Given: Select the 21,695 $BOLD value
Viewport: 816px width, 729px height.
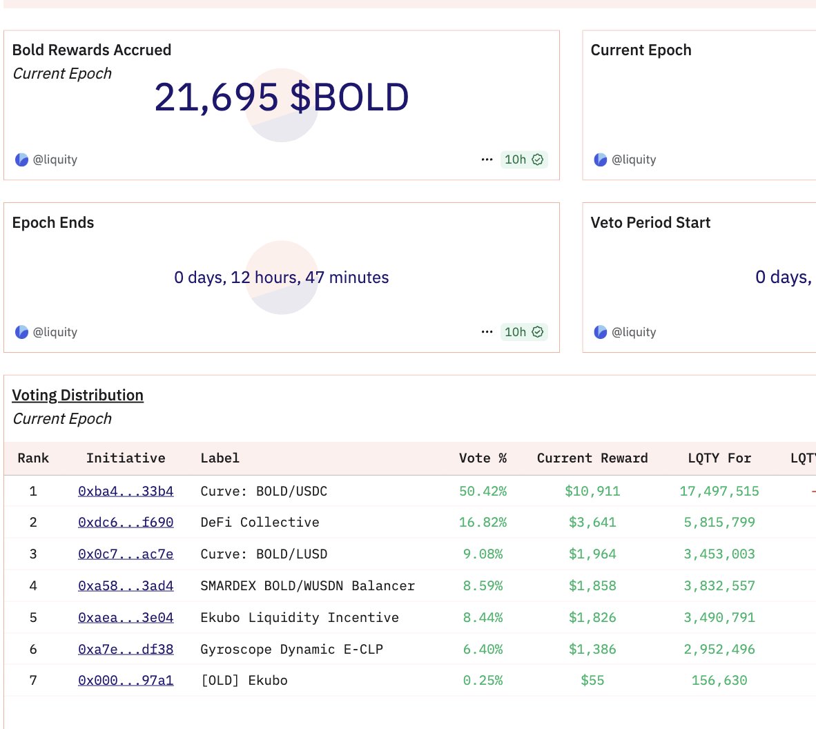Looking at the screenshot, I should point(282,97).
